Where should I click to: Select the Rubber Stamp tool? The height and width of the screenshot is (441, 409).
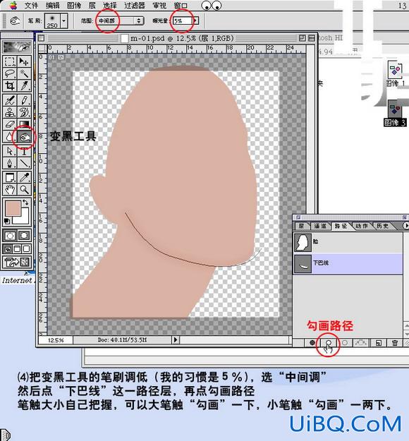tap(10, 112)
